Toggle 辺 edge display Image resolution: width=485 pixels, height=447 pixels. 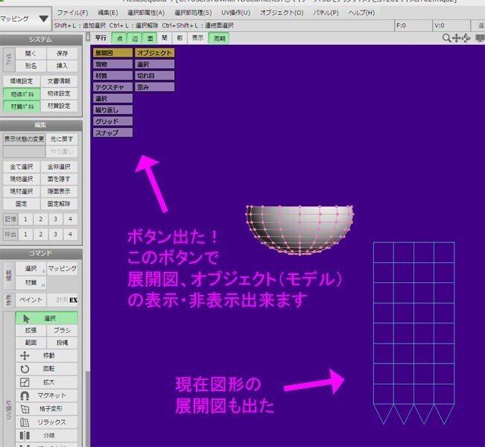(135, 38)
